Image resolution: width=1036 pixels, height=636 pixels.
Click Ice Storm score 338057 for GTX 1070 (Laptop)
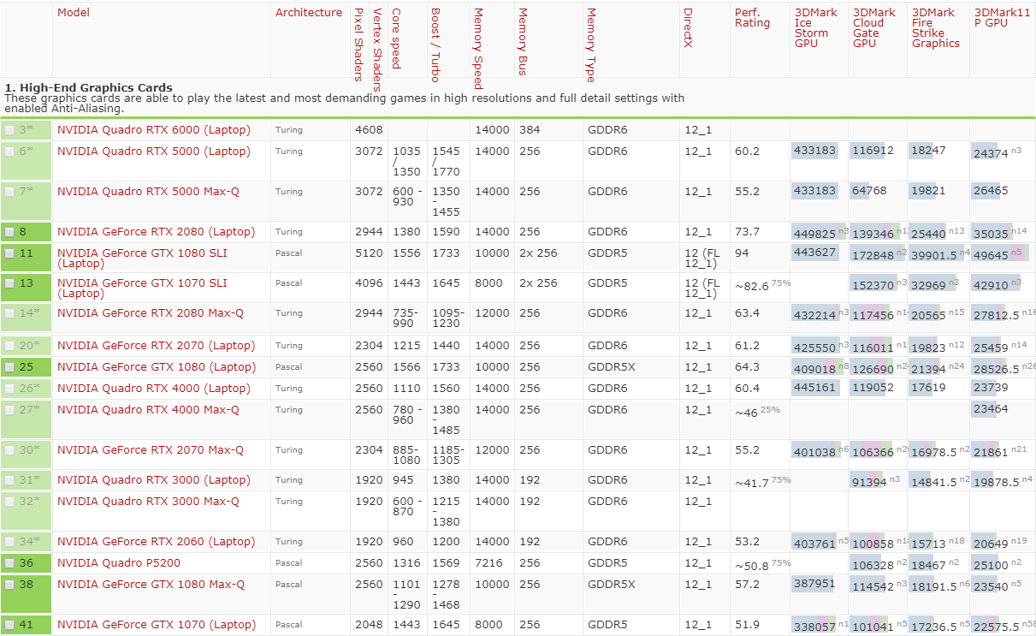coord(814,627)
